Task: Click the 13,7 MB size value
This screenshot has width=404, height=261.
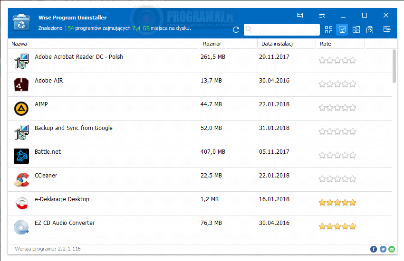Action: point(211,81)
